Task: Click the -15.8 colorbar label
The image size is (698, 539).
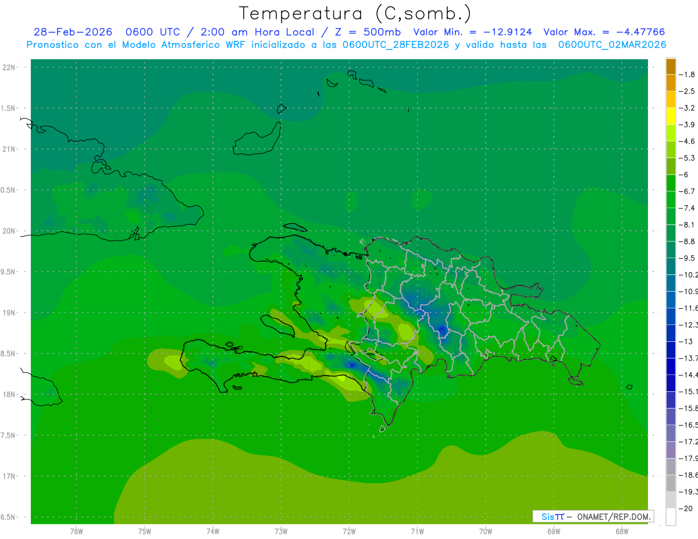Action: (x=688, y=409)
